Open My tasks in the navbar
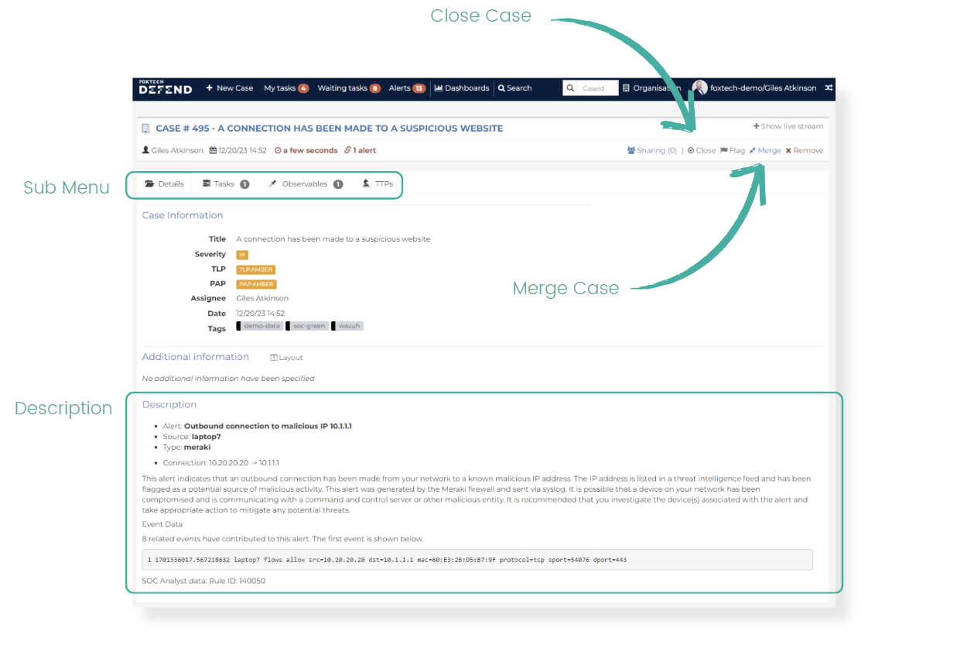 (x=285, y=88)
